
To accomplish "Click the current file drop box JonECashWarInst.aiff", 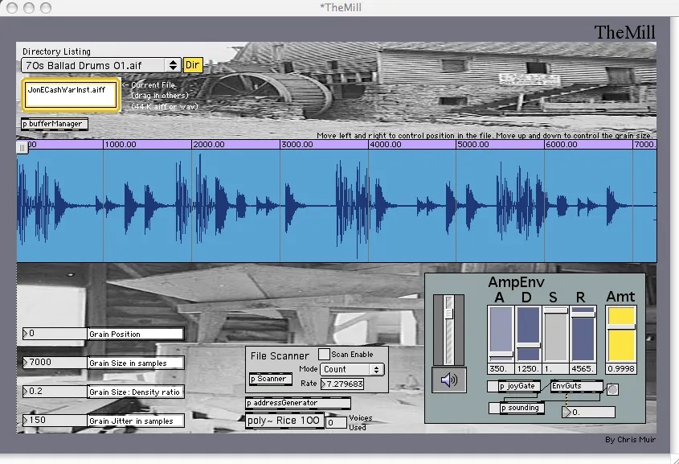I will [x=71, y=94].
